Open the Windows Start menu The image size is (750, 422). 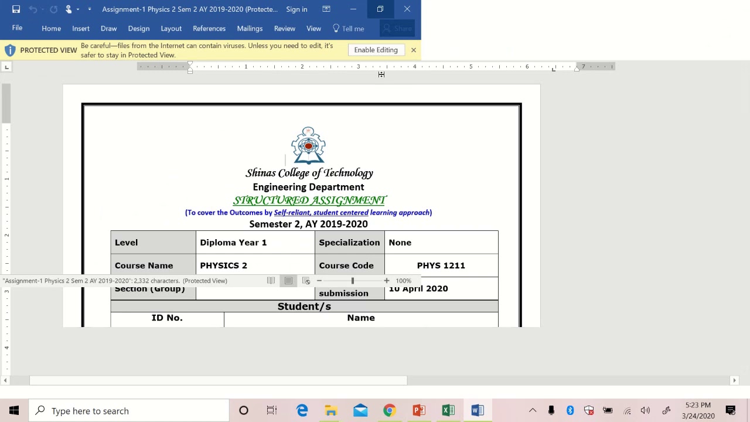click(x=14, y=411)
